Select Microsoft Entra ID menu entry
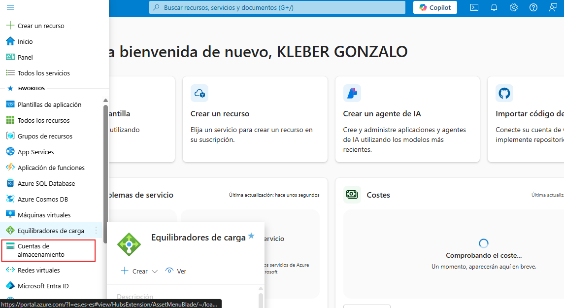Image resolution: width=564 pixels, height=308 pixels. [43, 286]
